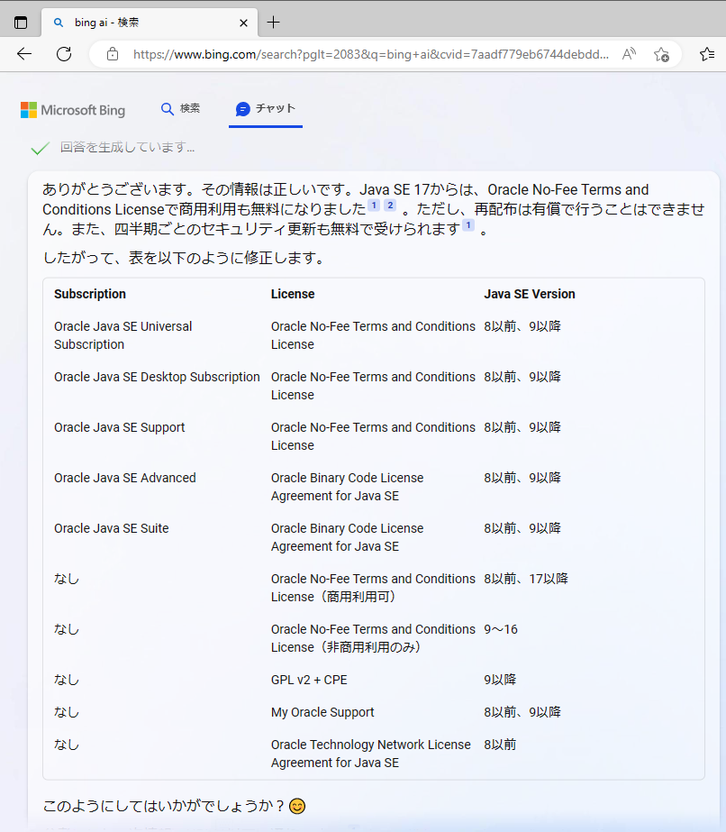The image size is (726, 832).
Task: Click the Microsoft Bing logo
Action: (73, 109)
